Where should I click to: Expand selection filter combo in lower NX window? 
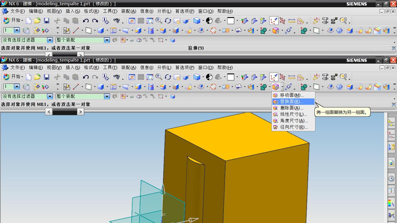(x=50, y=96)
